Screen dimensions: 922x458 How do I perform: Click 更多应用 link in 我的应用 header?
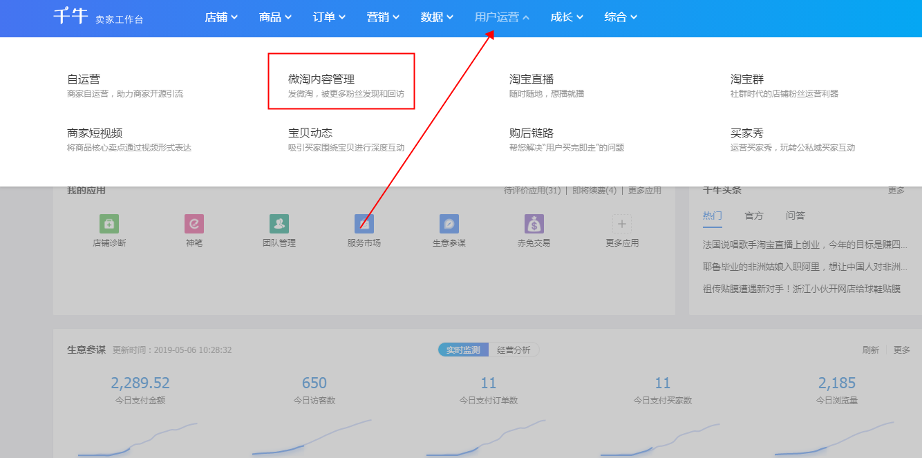point(645,191)
